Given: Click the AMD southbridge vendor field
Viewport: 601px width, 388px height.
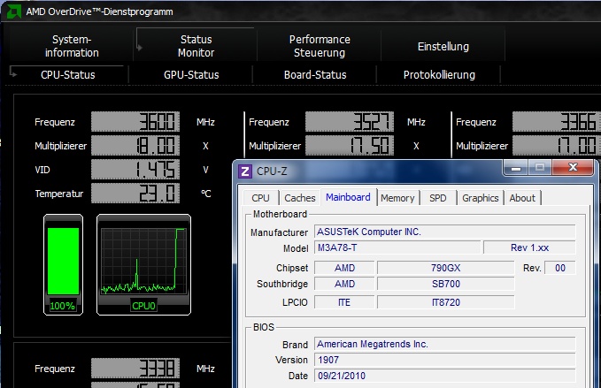Looking at the screenshot, I should 344,284.
